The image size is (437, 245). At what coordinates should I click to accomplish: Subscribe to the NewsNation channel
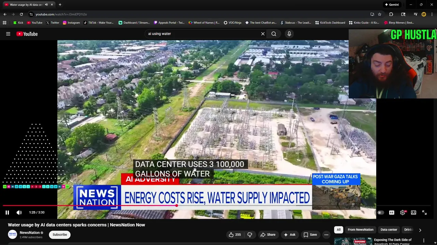coord(60,234)
